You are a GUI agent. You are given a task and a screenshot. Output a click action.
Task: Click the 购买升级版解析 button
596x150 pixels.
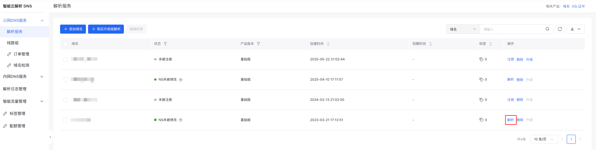[106, 29]
